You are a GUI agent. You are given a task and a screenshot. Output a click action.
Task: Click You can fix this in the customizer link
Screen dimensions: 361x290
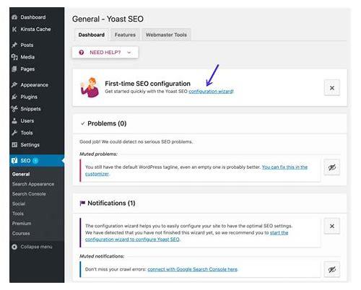[x=284, y=167]
